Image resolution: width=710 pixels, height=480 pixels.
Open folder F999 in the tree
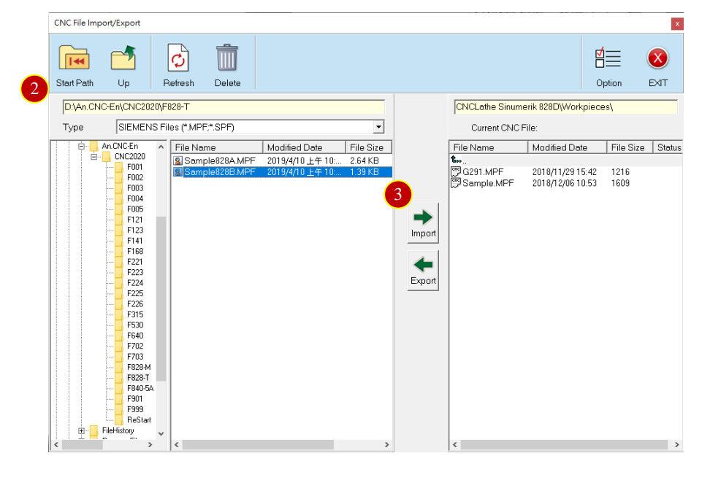pos(134,409)
